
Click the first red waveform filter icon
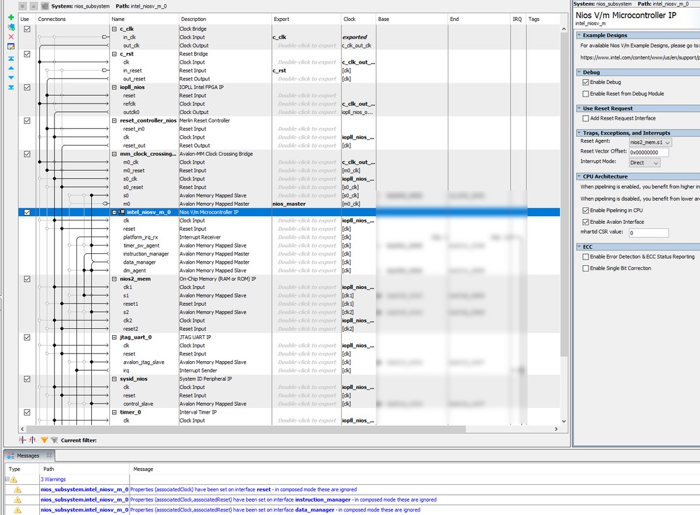tap(22, 440)
